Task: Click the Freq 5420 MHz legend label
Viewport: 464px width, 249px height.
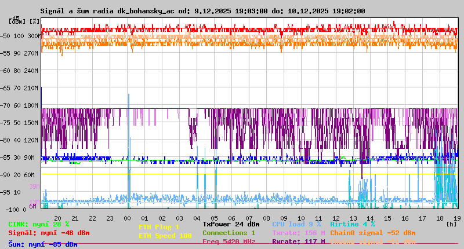Action: 229,241
